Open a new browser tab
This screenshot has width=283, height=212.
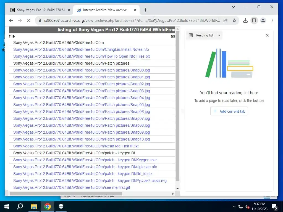(146, 10)
